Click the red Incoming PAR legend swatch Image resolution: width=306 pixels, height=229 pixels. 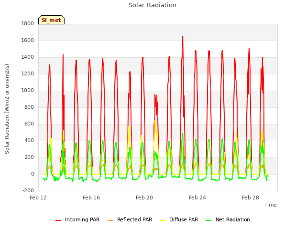58,220
